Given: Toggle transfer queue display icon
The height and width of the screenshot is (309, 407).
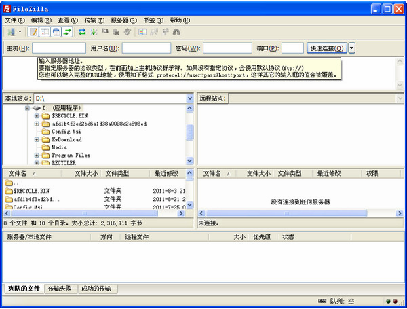Looking at the screenshot, I should (x=67, y=32).
